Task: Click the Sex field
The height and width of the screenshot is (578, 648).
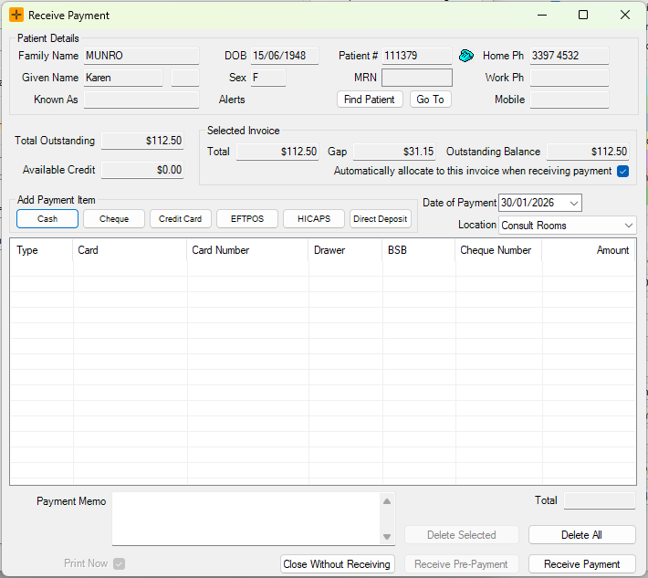Action: click(268, 78)
